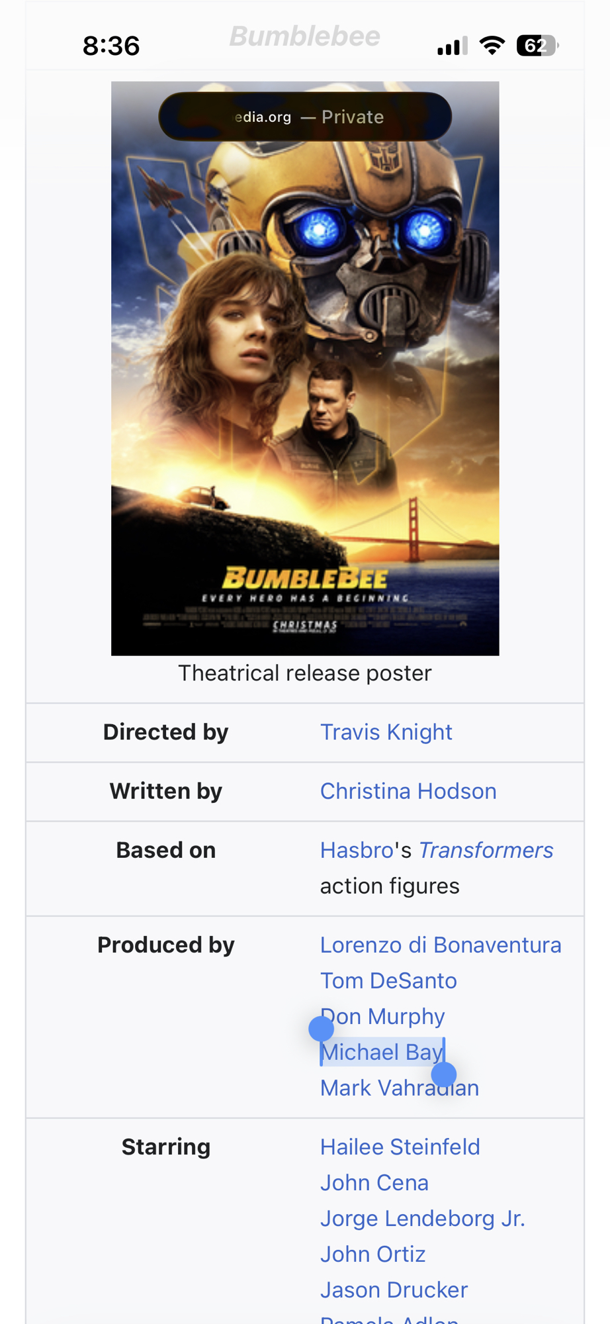The image size is (610, 1324).
Task: Follow the Hasbro link
Action: coord(357,850)
